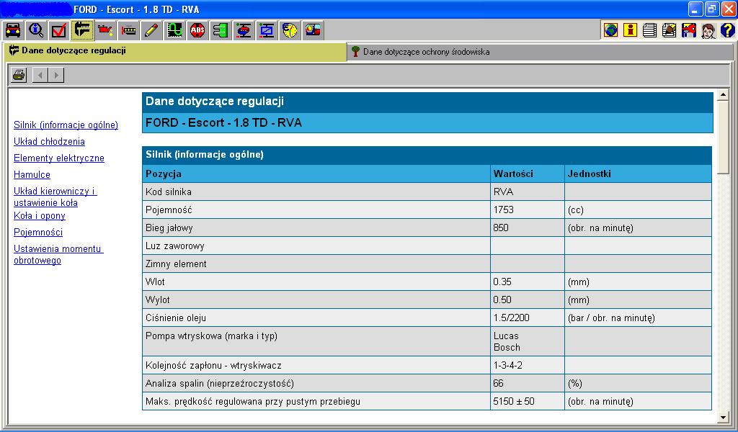
Task: Print the page using the printer icon
Action: click(x=19, y=75)
